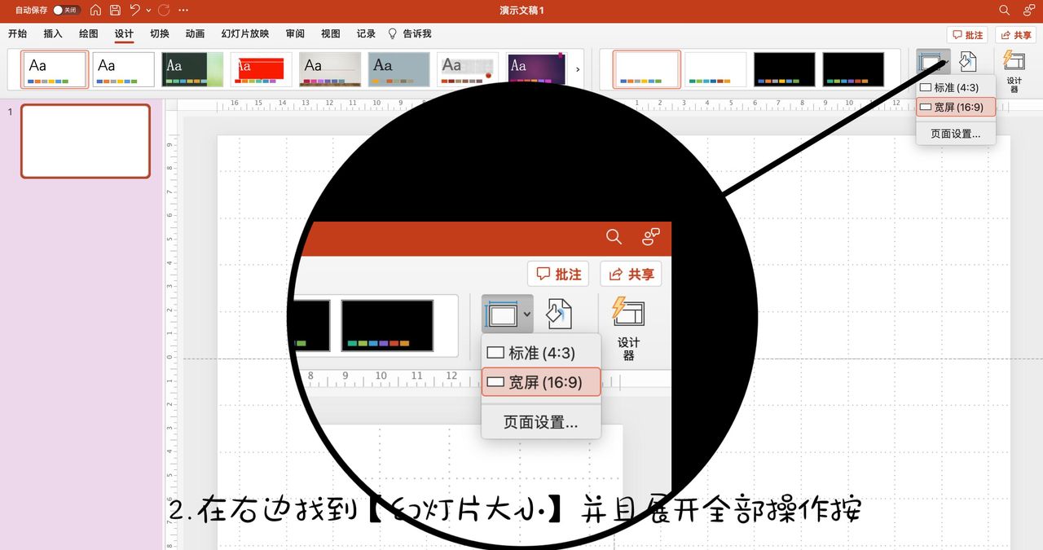Open the Undo history dropdown arrow
Screen dimensions: 1043x550
148,11
